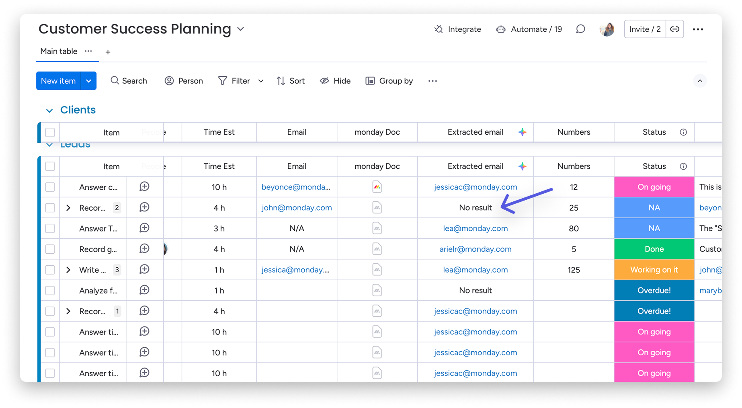Start conversation for Answer T... item

145,228
